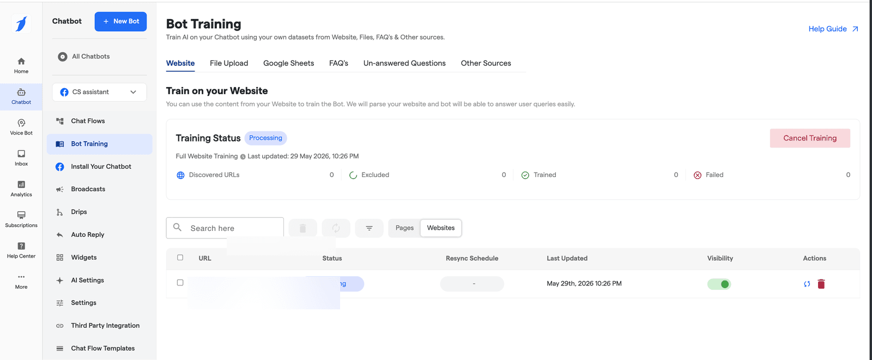Image resolution: width=872 pixels, height=360 pixels.
Task: Open the Help Guide link
Action: point(833,29)
